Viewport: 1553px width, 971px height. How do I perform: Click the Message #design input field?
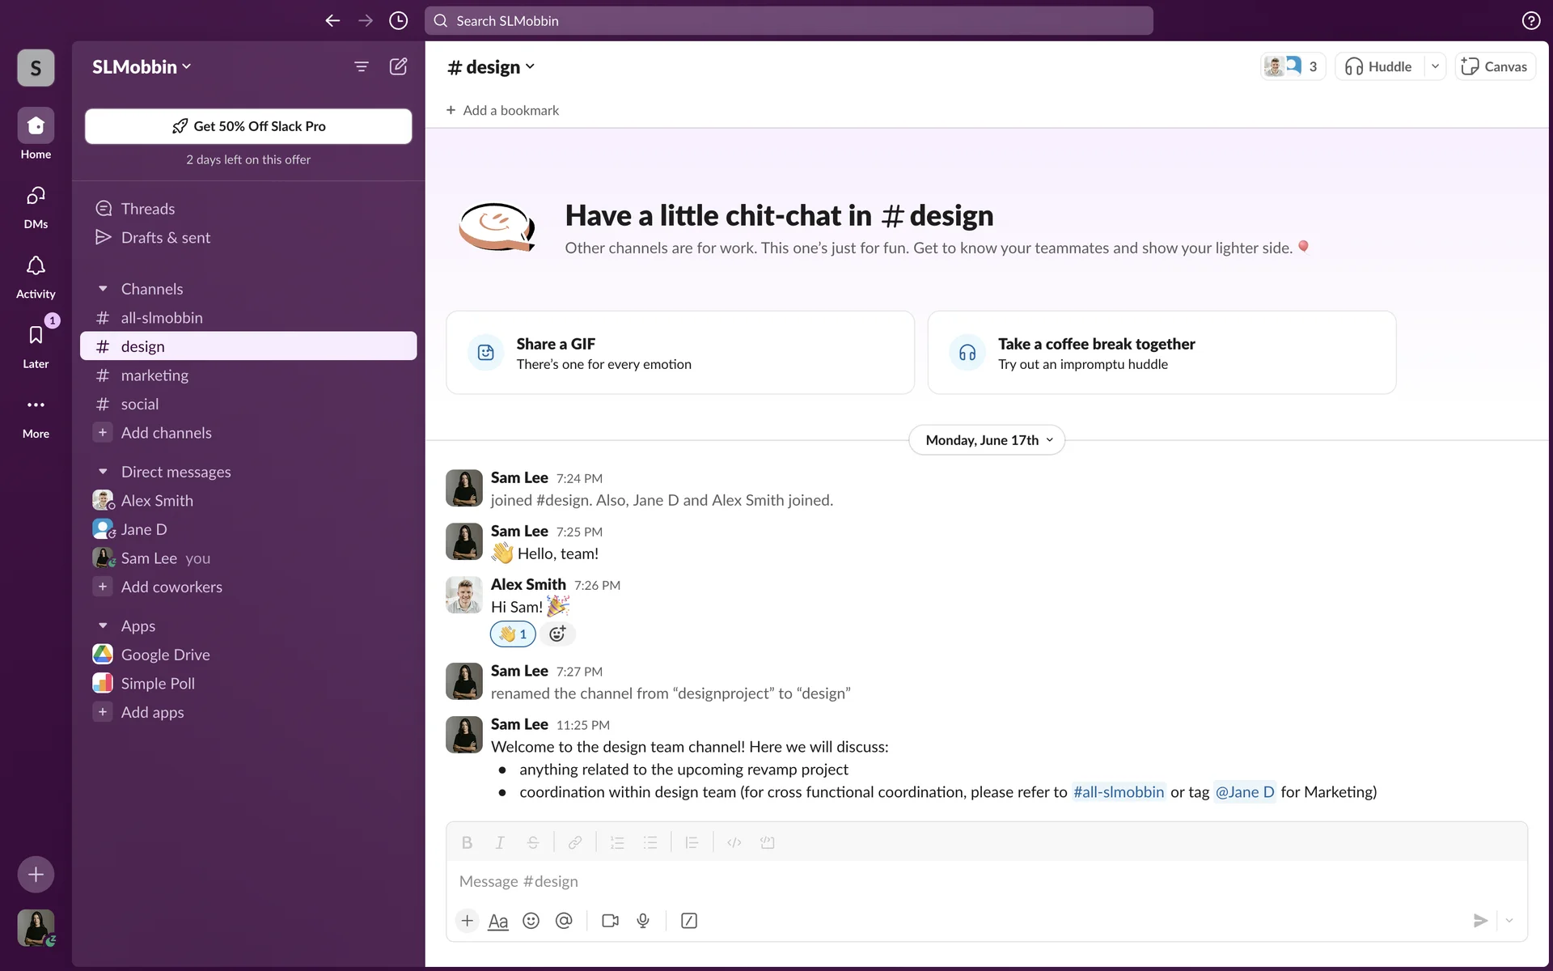tap(971, 881)
